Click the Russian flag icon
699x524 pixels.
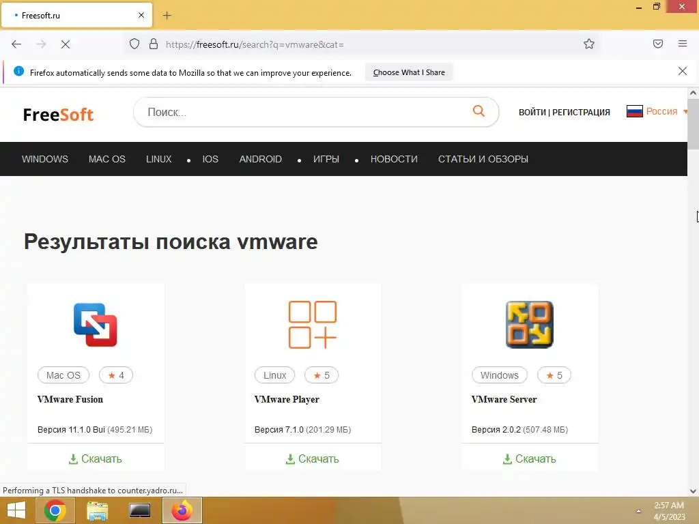coord(634,111)
